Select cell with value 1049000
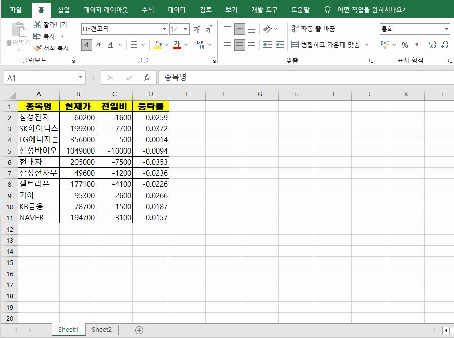454x338 pixels. [78, 151]
